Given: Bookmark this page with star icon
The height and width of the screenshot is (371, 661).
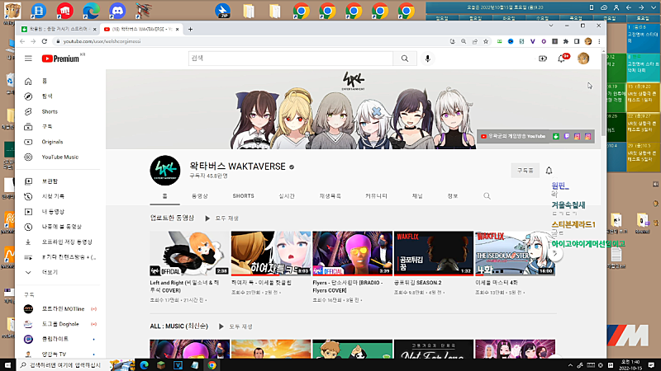Looking at the screenshot, I should coord(486,41).
